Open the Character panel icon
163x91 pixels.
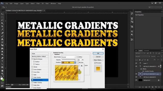coord(132,31)
